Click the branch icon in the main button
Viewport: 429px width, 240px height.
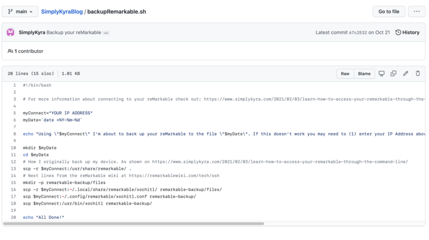point(10,11)
